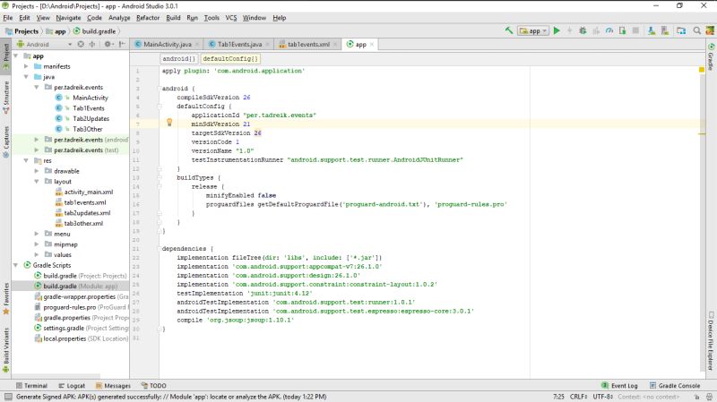Click the defaultConfig{} breadcrumb
The width and height of the screenshot is (717, 402).
tap(230, 58)
